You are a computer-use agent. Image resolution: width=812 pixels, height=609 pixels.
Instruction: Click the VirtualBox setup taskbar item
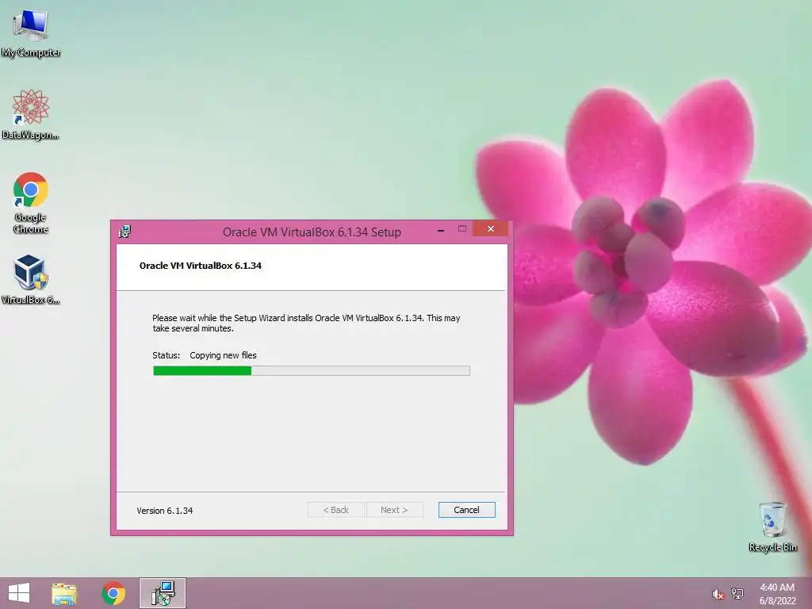pyautogui.click(x=163, y=593)
